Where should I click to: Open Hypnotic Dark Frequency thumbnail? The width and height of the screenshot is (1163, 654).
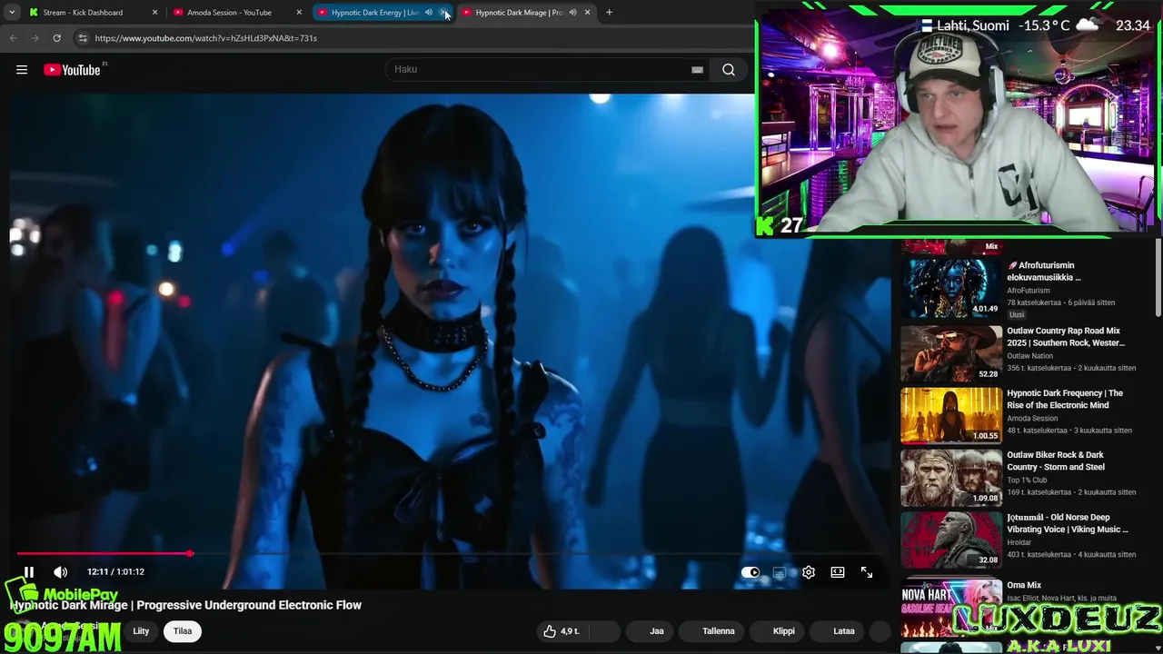pyautogui.click(x=950, y=416)
